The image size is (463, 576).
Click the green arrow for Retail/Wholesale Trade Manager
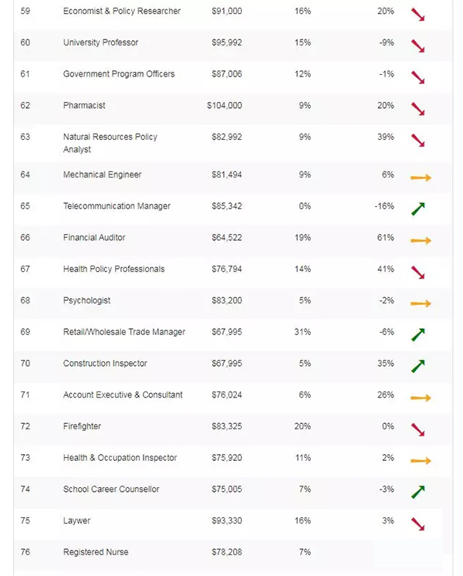pyautogui.click(x=418, y=334)
